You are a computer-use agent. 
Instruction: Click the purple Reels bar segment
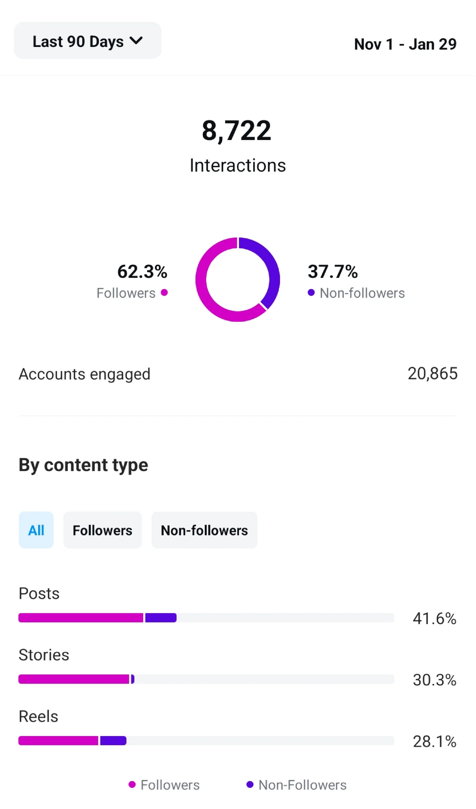click(x=113, y=741)
